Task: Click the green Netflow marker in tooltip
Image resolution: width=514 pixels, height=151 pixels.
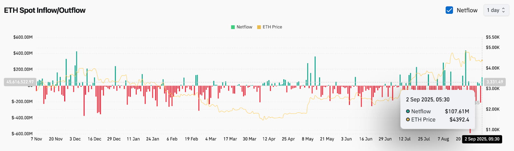Action: [408, 111]
